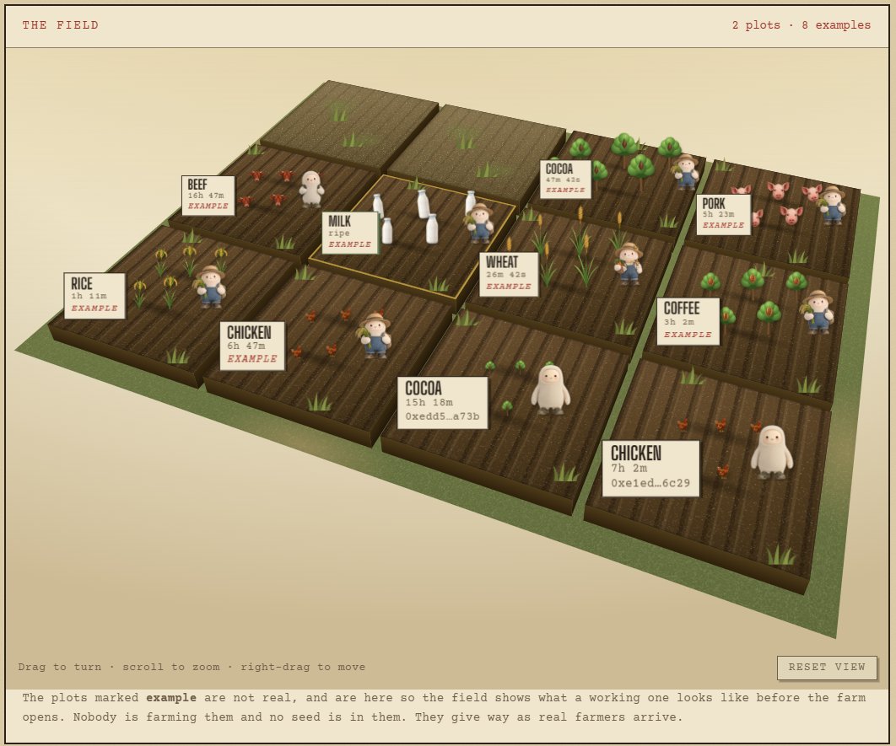896x746 pixels.
Task: Click the farmer on the example chicken plot
Action: pyautogui.click(x=375, y=335)
